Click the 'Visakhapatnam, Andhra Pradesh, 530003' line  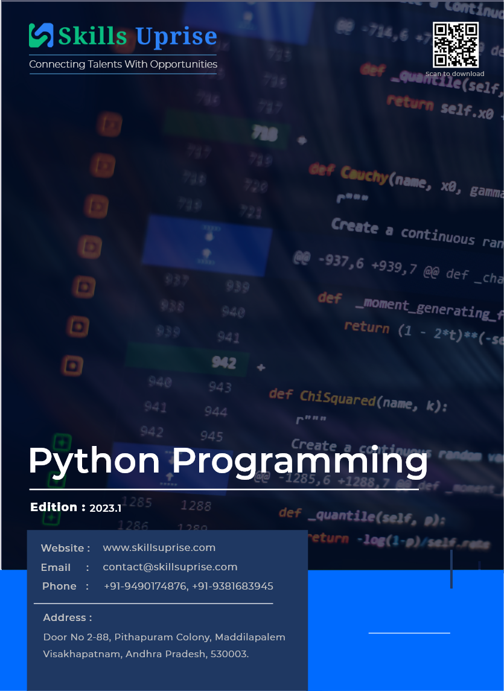[x=145, y=654]
